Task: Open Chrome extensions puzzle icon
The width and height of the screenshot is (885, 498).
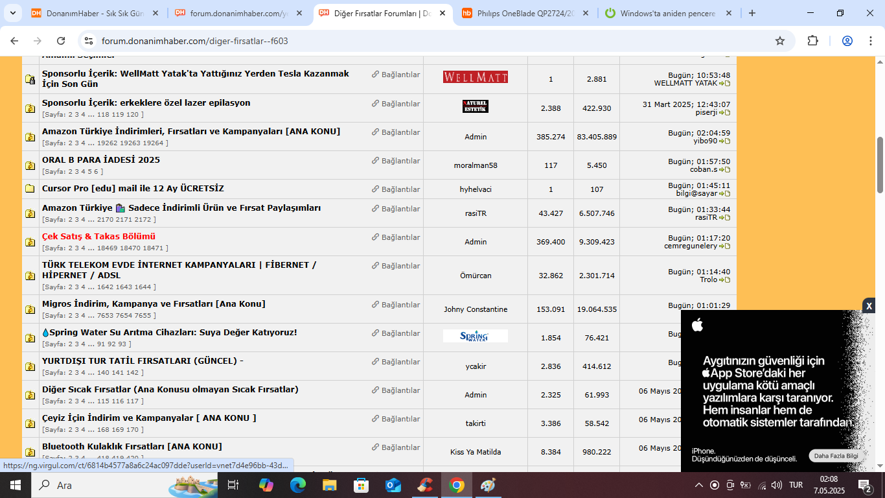Action: (812, 41)
